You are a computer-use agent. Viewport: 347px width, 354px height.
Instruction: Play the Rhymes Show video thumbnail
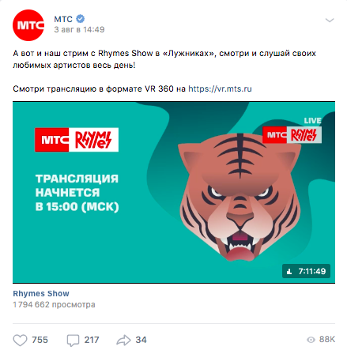pyautogui.click(x=174, y=192)
